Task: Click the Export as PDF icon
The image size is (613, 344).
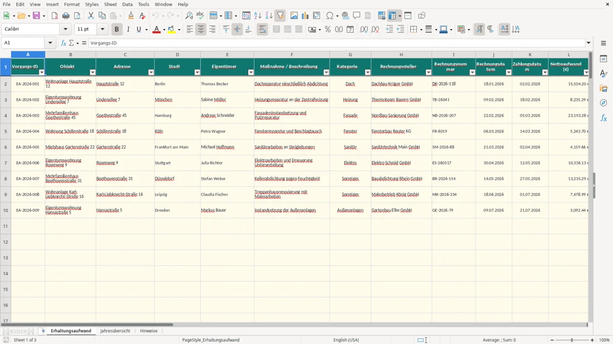Action: pyautogui.click(x=55, y=16)
